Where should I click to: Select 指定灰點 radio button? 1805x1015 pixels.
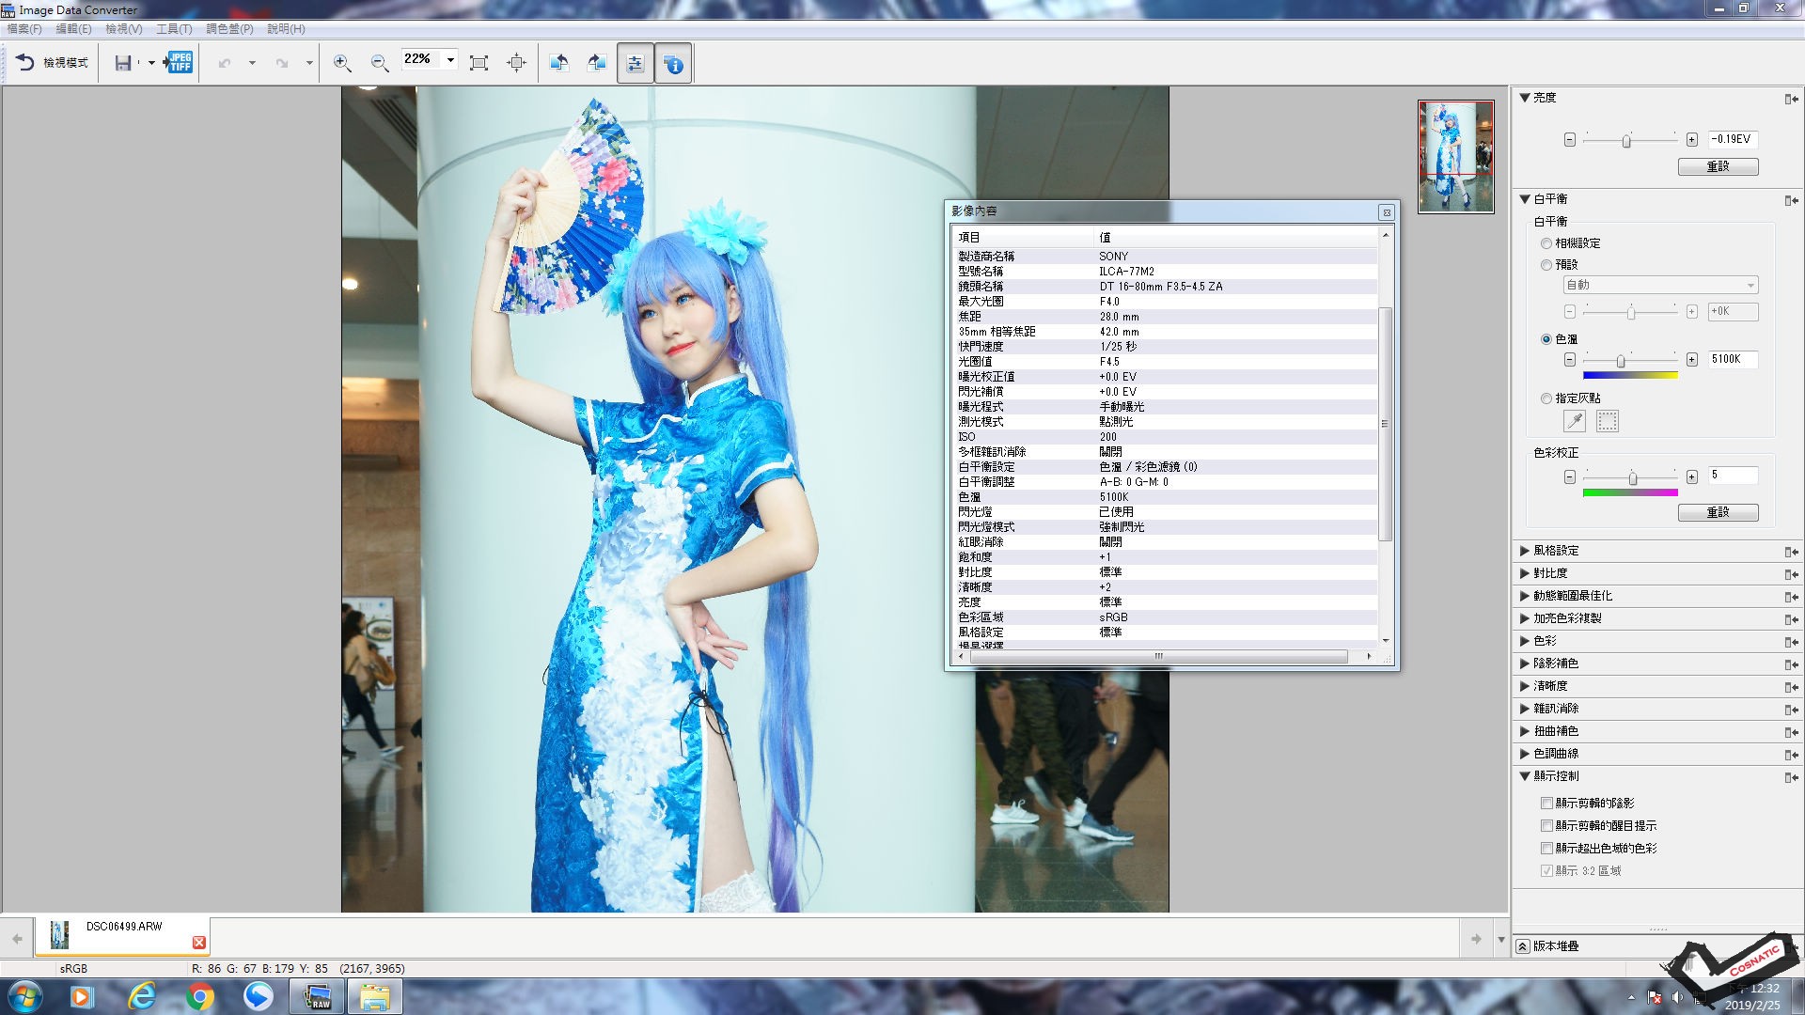[x=1546, y=398]
